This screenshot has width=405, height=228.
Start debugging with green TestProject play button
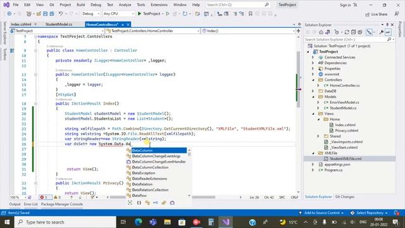click(x=139, y=14)
